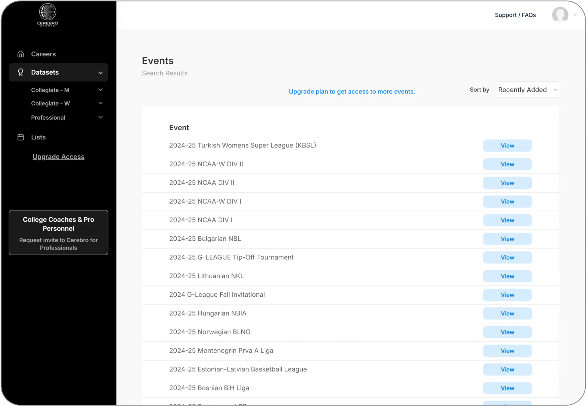Click the Lists calendar icon
Viewport: 586px width, 406px height.
pos(20,137)
